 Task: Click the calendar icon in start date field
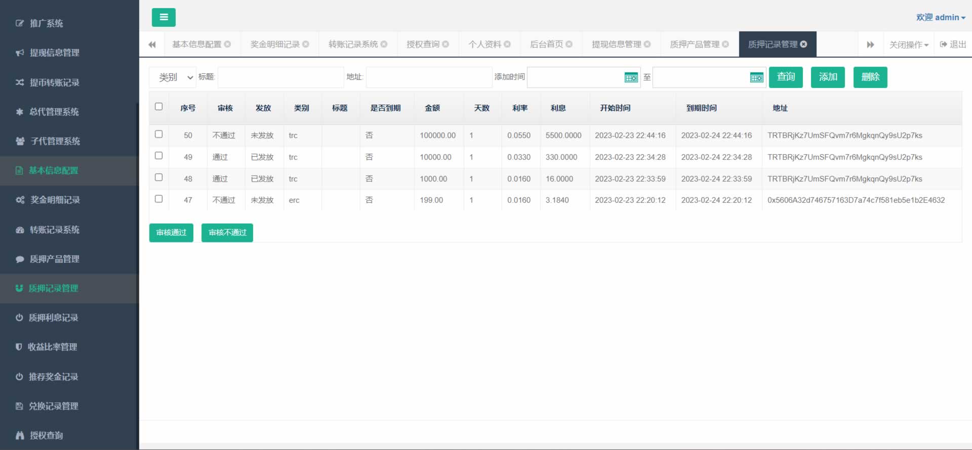(631, 77)
